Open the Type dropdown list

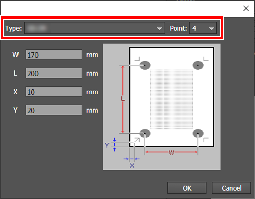pyautogui.click(x=95, y=28)
